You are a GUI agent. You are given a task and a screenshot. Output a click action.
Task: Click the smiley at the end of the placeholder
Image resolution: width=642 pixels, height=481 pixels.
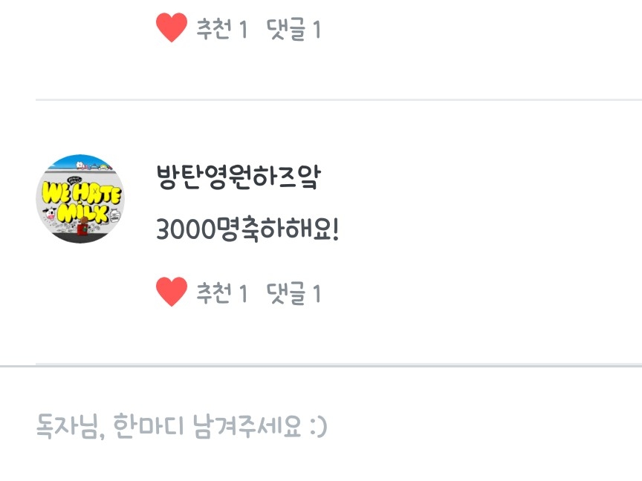(319, 427)
